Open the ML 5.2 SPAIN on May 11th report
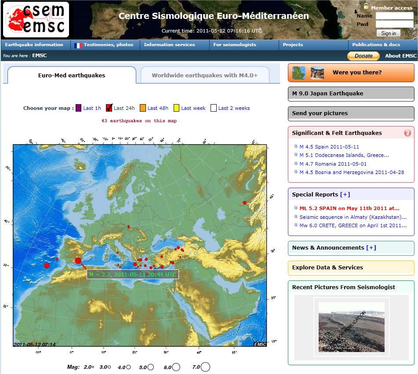Image resolution: width=418 pixels, height=374 pixels. [x=349, y=208]
